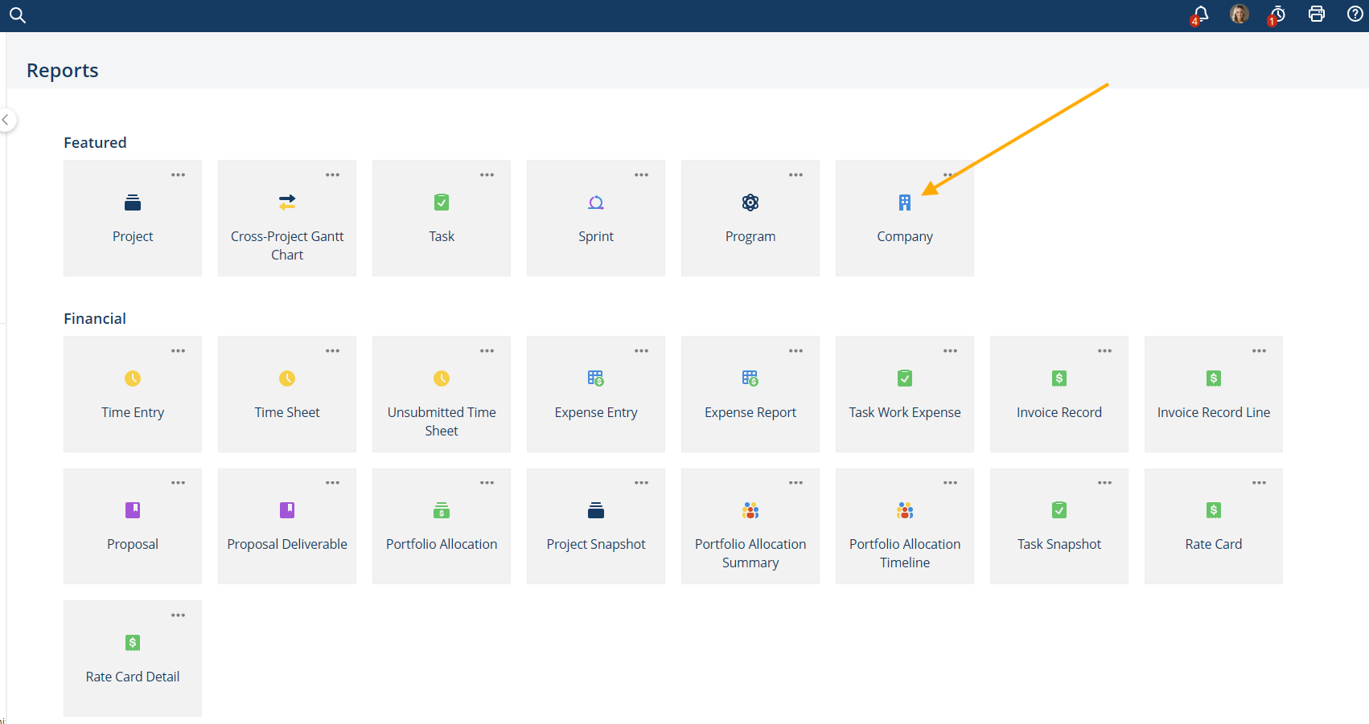Open the Proposal Deliverable options menu
This screenshot has width=1369, height=724.
[333, 483]
